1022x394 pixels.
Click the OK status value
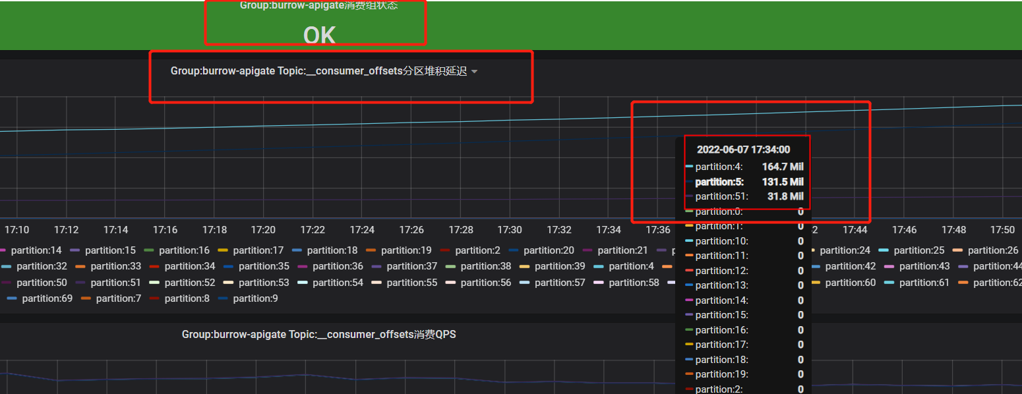point(319,35)
